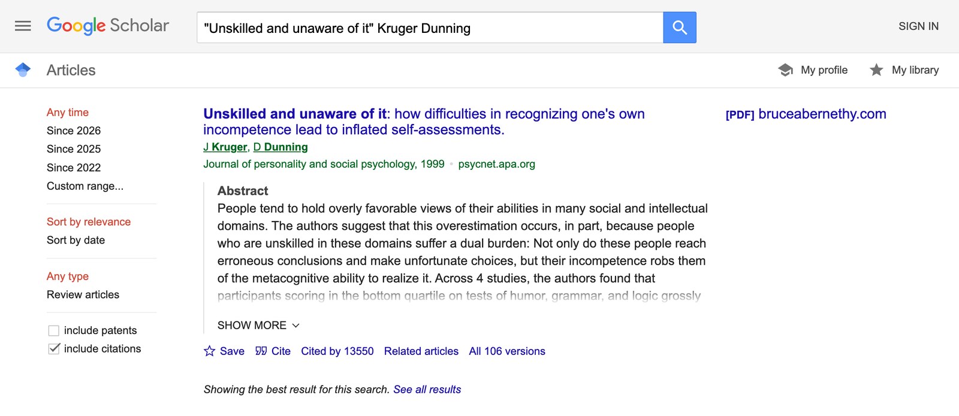Expand abstract with SHOW MORE

click(258, 325)
